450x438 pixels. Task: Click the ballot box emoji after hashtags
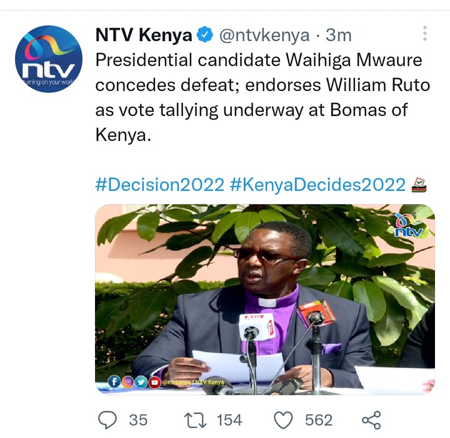click(419, 185)
